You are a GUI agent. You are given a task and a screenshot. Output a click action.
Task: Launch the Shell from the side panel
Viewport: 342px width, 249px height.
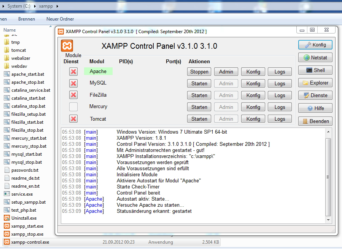tap(315, 70)
